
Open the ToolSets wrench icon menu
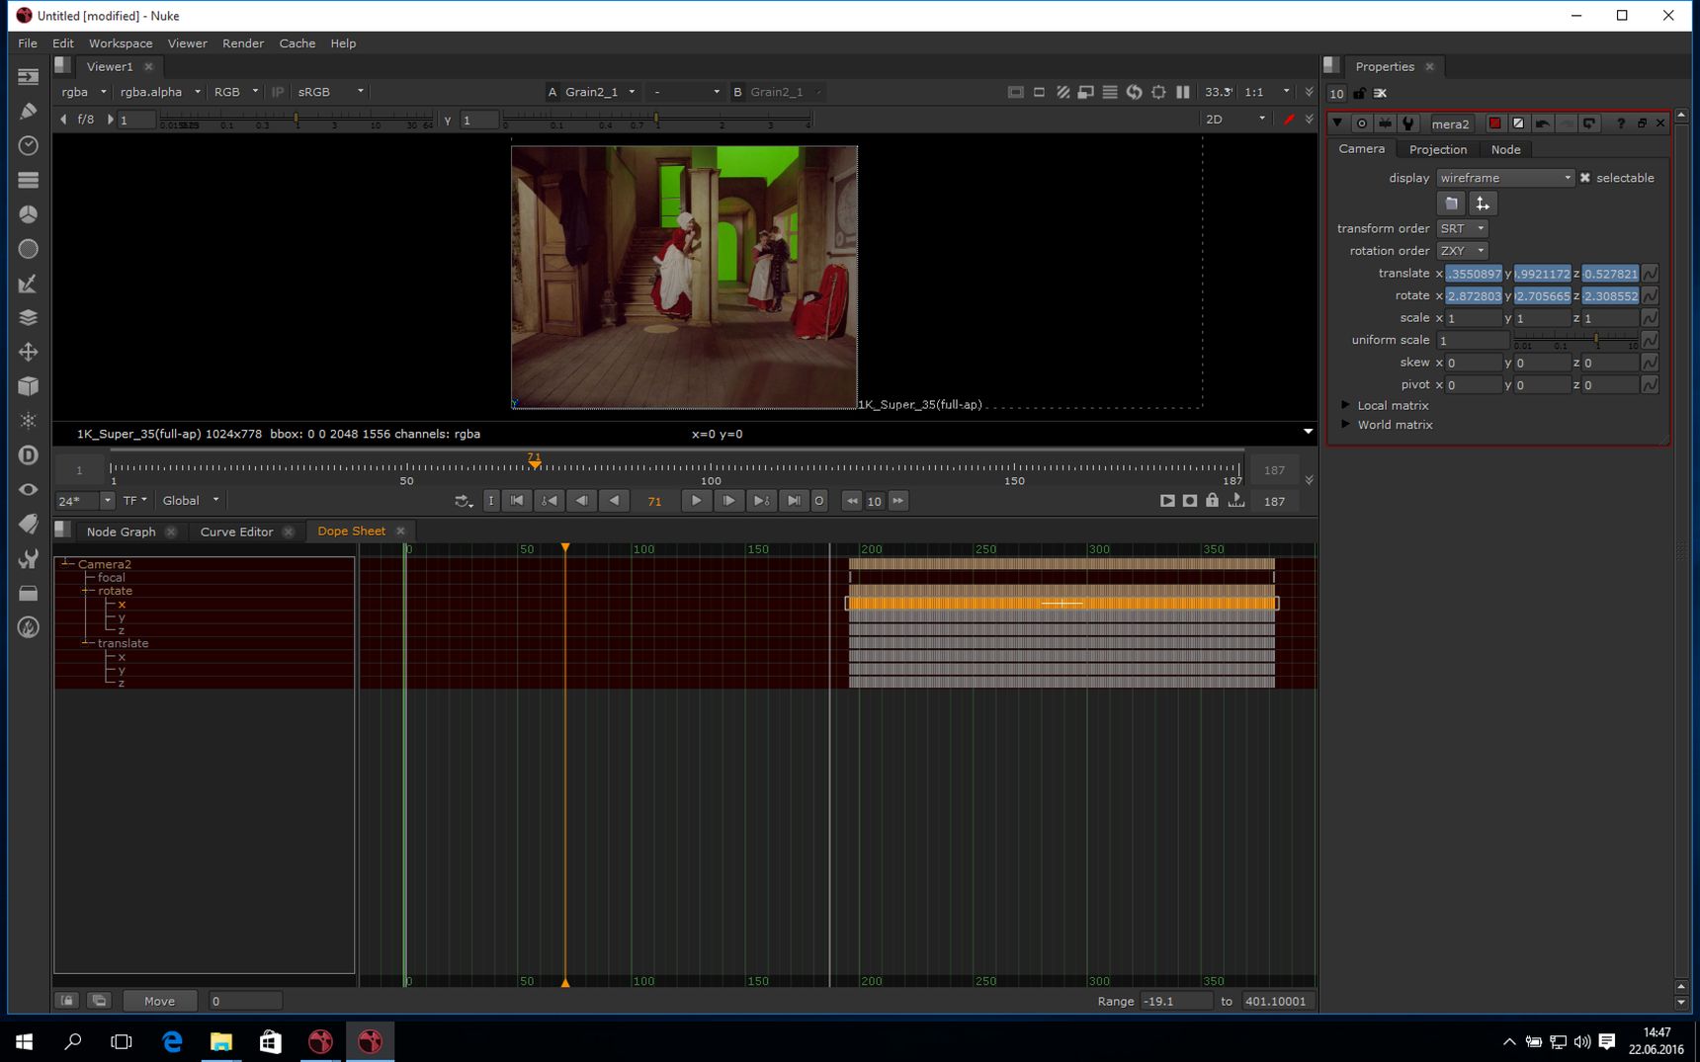[28, 558]
